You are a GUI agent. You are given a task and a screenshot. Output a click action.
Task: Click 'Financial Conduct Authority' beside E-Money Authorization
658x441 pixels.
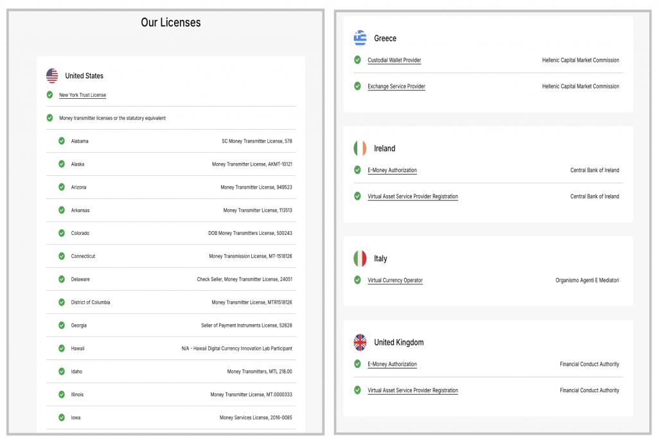tap(589, 364)
